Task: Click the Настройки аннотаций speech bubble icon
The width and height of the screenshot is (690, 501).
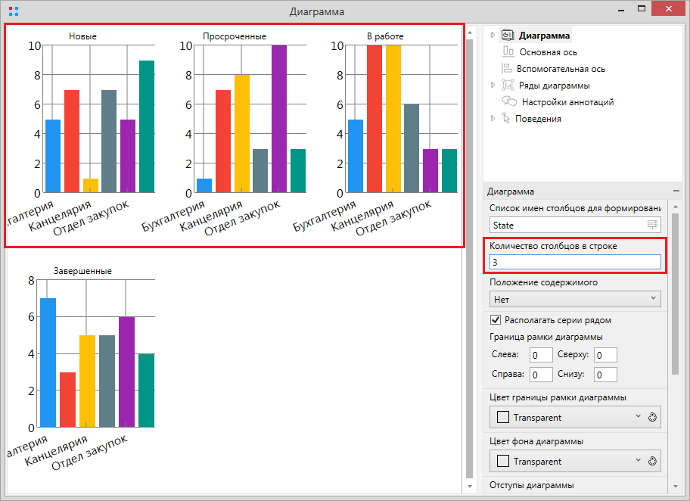Action: tap(510, 102)
